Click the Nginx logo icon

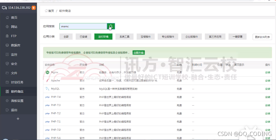pos(47,72)
